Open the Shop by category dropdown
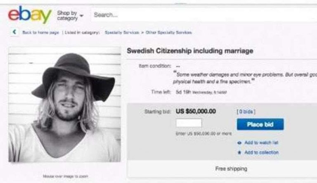The width and height of the screenshot is (317, 183). tap(70, 16)
